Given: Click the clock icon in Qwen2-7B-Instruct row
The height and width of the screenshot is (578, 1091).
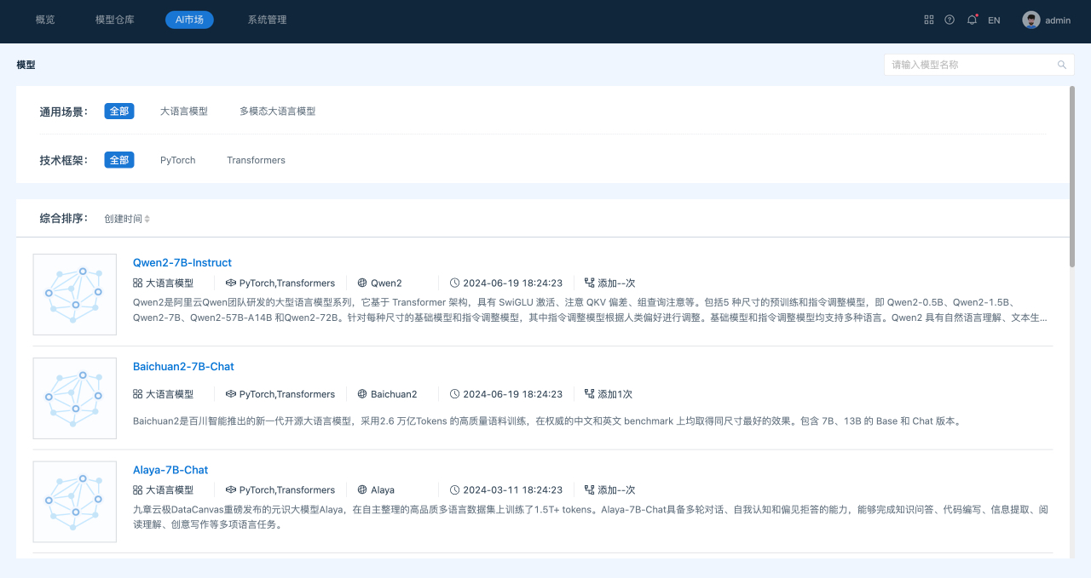Looking at the screenshot, I should (x=454, y=283).
